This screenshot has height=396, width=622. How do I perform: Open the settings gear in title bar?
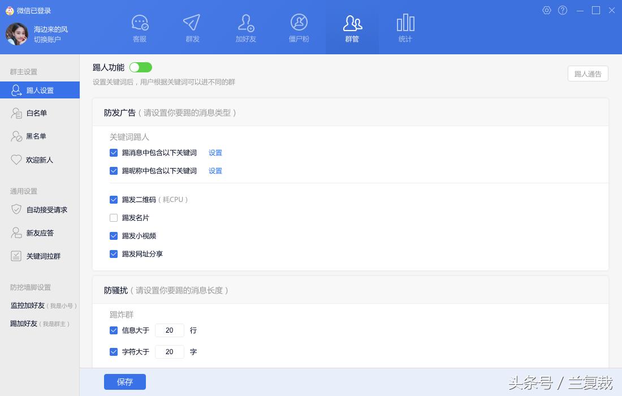pos(546,10)
